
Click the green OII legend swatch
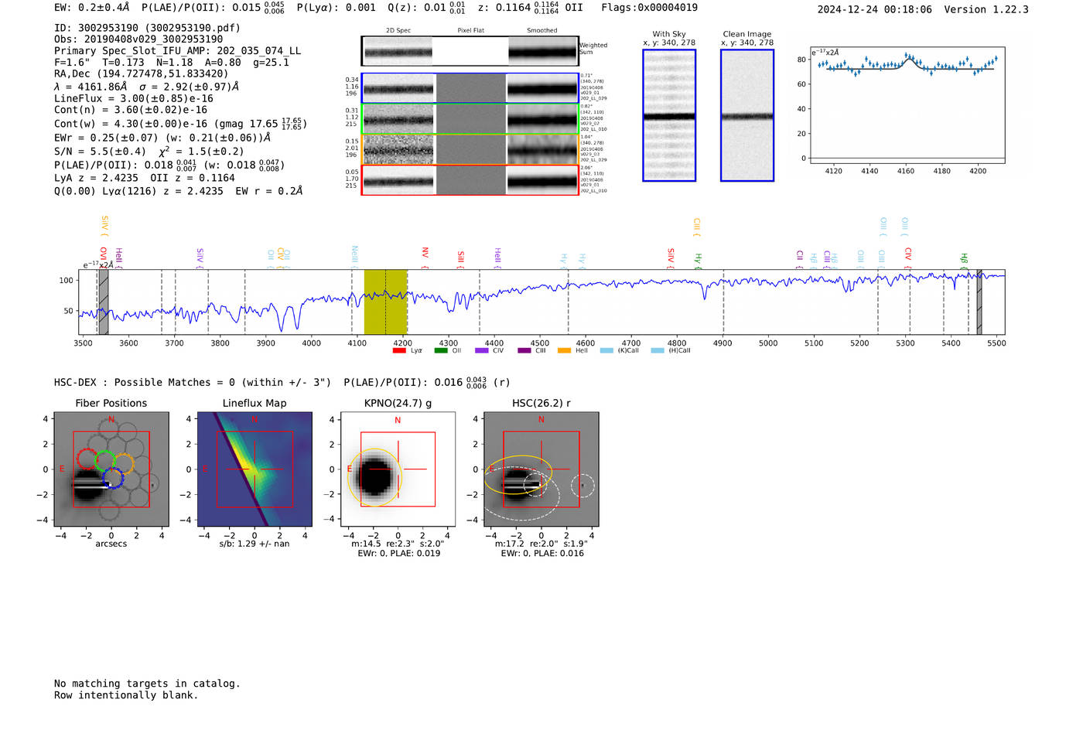[441, 350]
